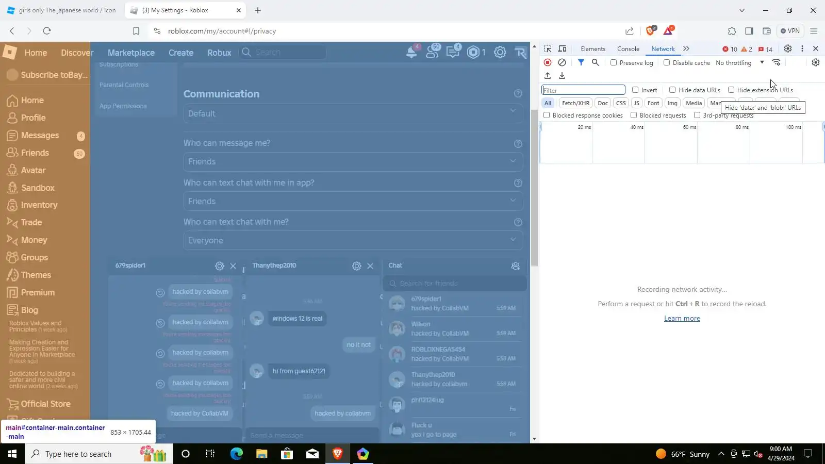
Task: Switch to the Console tab
Action: click(628, 49)
